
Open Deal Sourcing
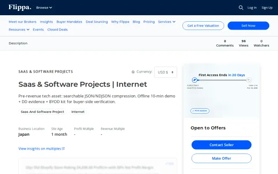click(x=97, y=22)
